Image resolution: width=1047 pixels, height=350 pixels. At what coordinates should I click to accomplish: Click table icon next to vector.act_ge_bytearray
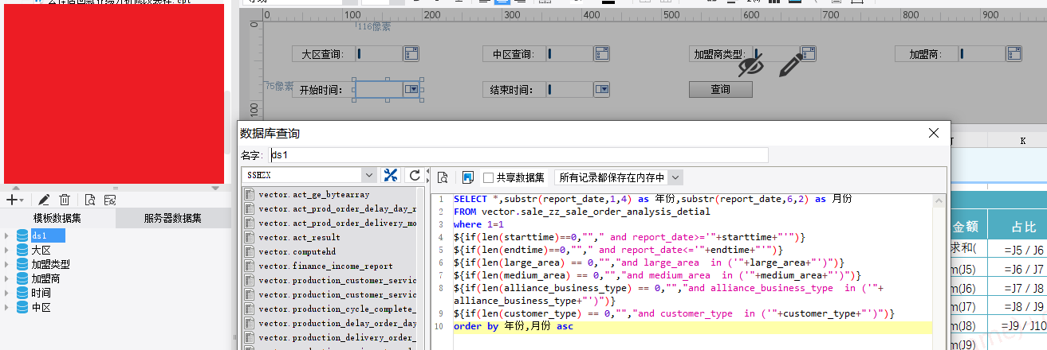pos(250,195)
